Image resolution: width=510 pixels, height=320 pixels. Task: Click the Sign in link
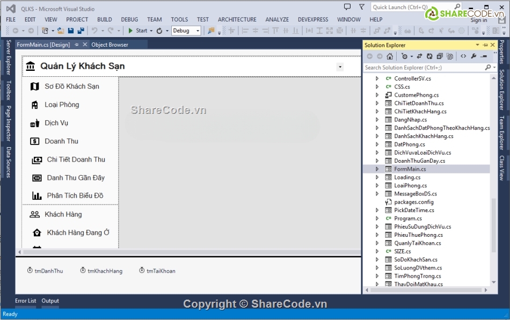(478, 20)
